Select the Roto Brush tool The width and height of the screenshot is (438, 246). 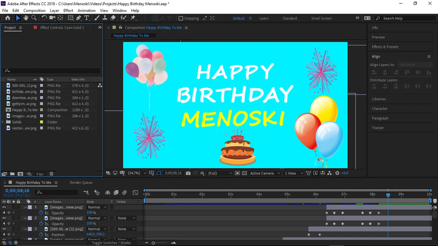123,18
